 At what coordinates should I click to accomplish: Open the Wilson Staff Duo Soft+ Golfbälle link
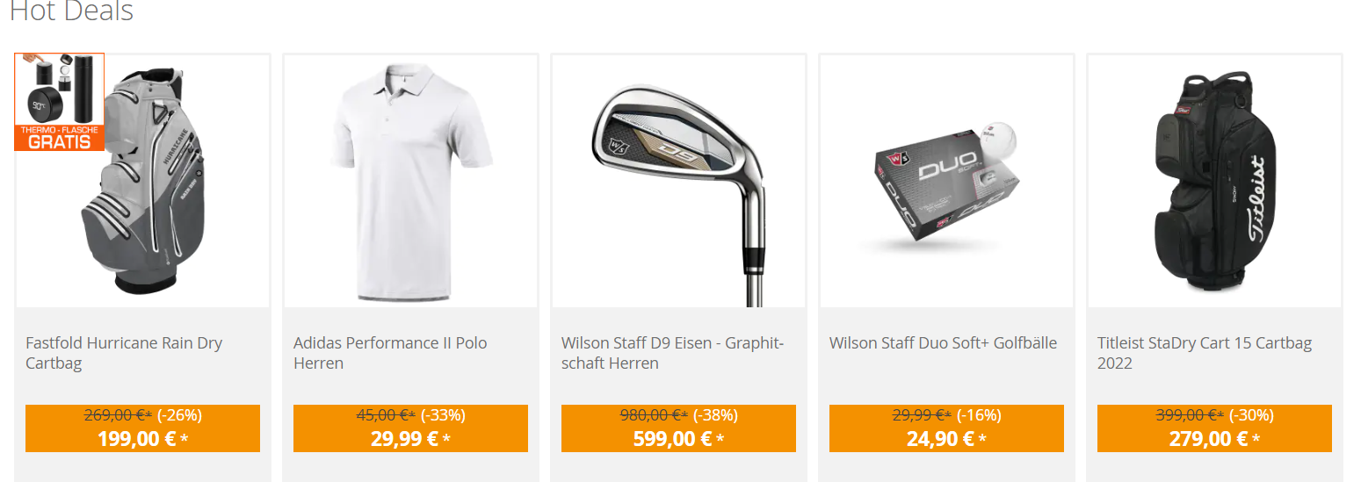943,343
